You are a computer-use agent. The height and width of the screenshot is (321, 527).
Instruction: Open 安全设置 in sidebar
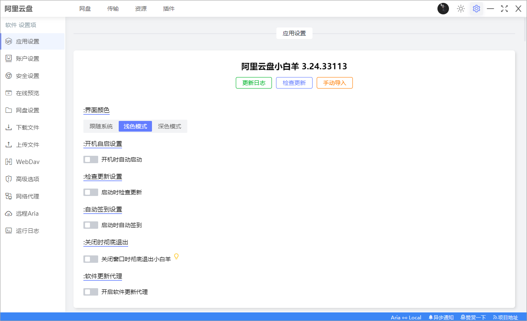(32, 76)
